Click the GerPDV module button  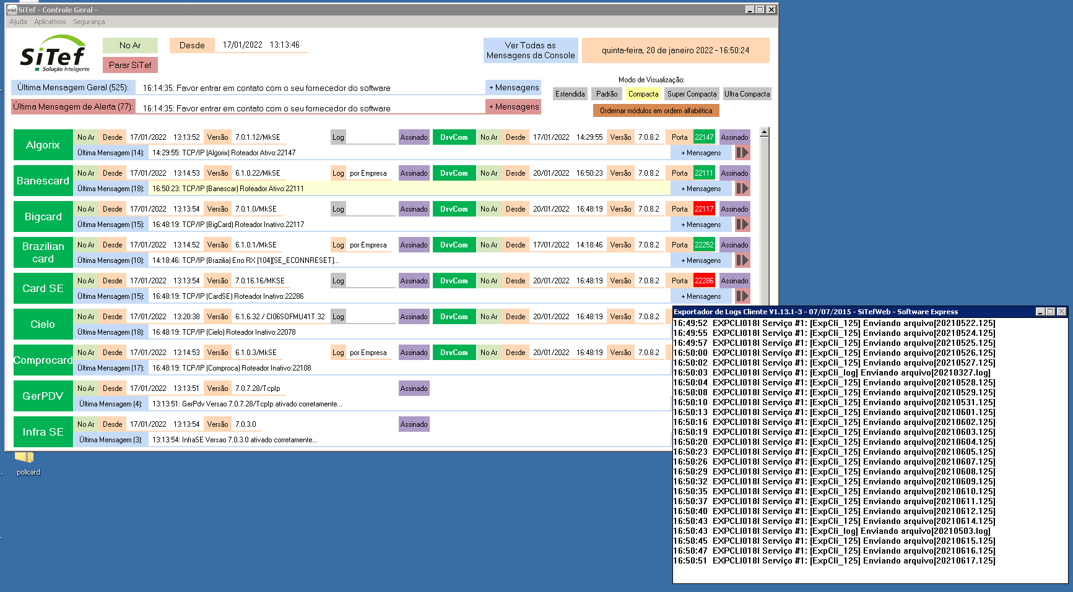tap(43, 396)
